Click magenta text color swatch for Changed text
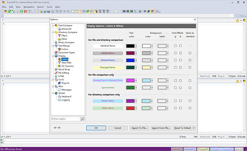This screenshot has height=151, width=247. pyautogui.click(x=130, y=80)
